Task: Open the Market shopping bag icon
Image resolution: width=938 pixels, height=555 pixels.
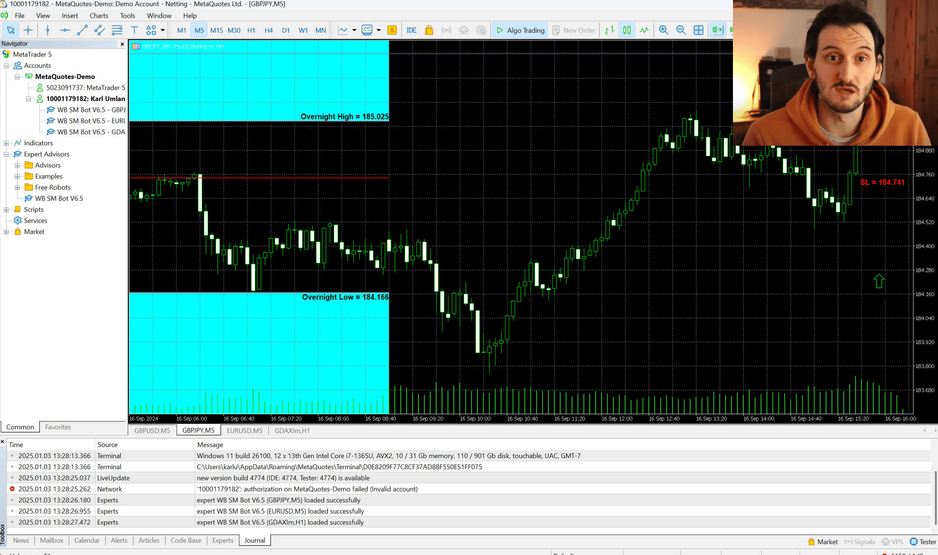Action: [429, 30]
